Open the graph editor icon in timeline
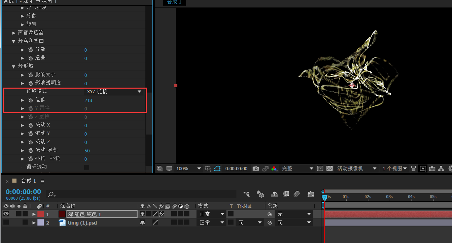Viewport: 452px width, 243px height. pyautogui.click(x=311, y=194)
